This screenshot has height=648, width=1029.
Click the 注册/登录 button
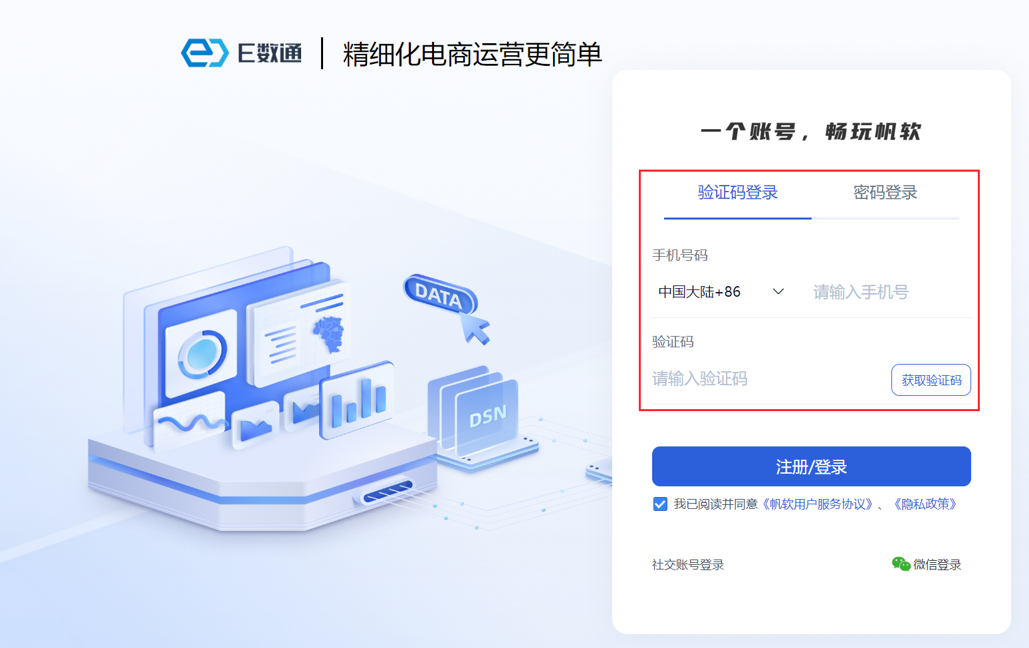click(x=812, y=466)
